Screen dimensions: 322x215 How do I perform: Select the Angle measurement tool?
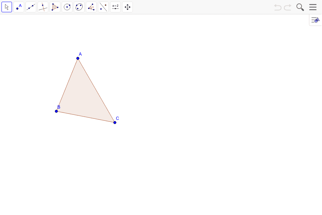pos(91,7)
